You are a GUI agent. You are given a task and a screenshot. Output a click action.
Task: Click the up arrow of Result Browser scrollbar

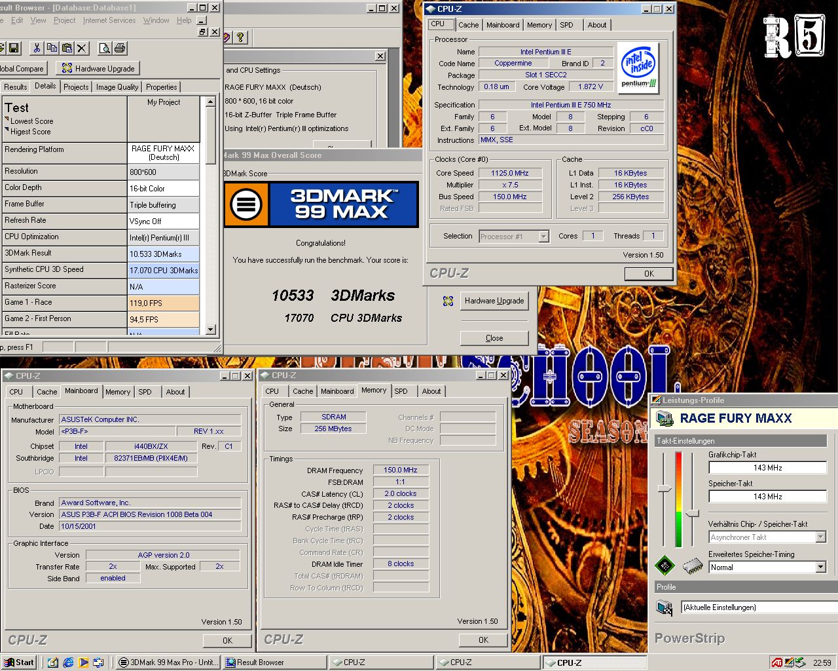pyautogui.click(x=210, y=102)
